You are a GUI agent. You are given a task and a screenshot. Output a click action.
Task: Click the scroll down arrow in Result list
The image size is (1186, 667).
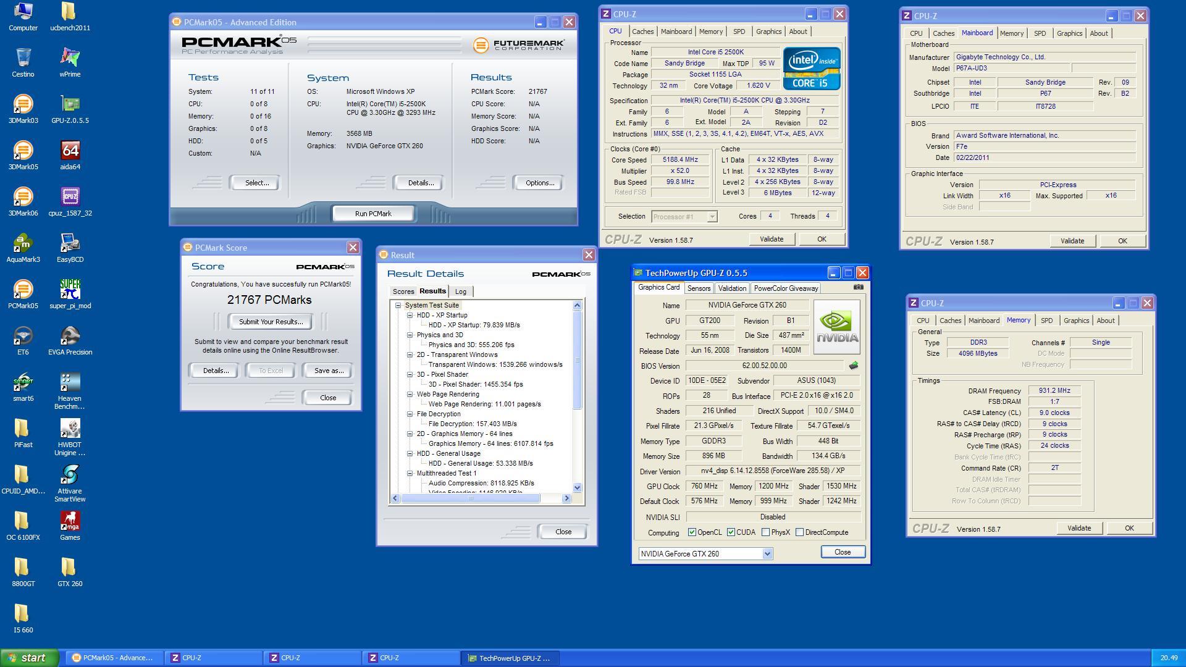click(x=577, y=488)
